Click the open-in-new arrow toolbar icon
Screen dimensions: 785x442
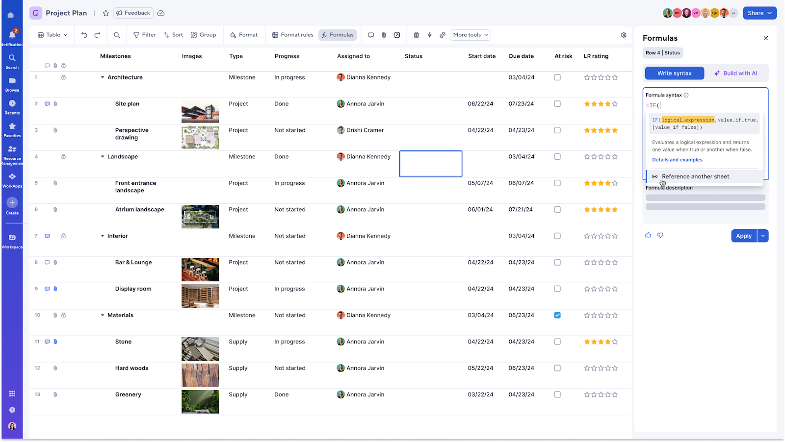click(397, 35)
